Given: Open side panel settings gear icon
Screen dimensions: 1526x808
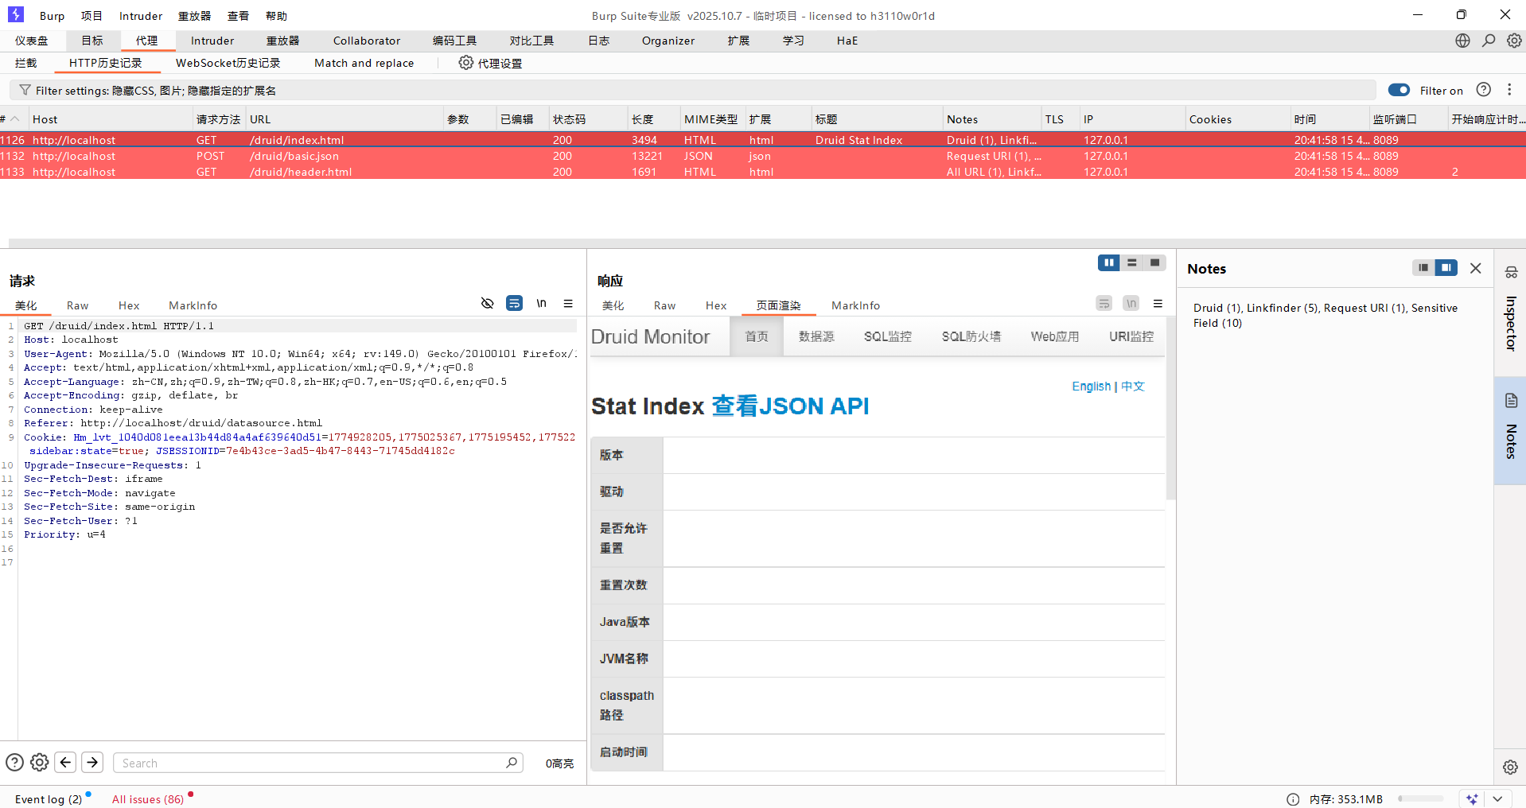Looking at the screenshot, I should [1510, 767].
